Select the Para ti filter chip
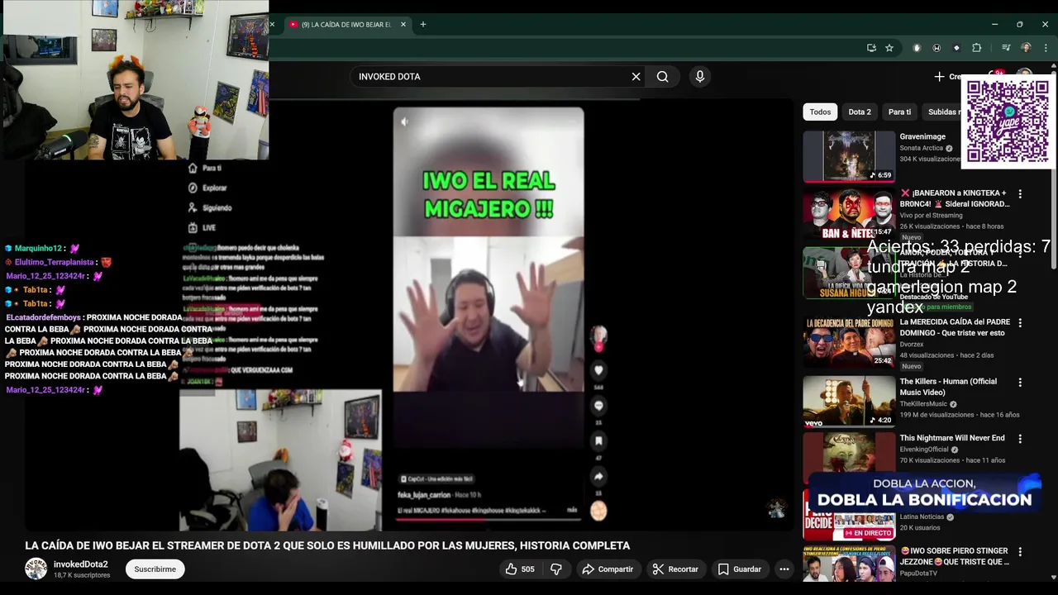Screen dimensions: 1058x595 899,112
